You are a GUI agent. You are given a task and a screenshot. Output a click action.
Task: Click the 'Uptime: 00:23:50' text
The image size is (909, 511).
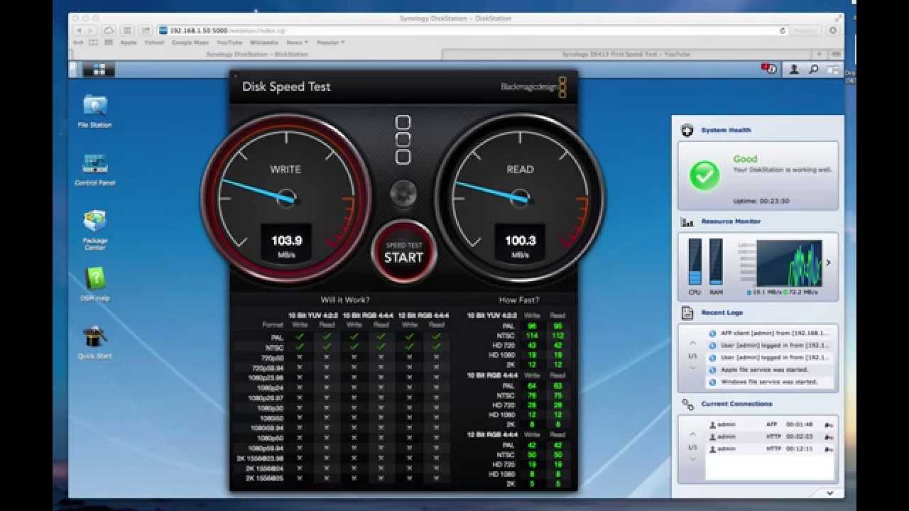[761, 201]
